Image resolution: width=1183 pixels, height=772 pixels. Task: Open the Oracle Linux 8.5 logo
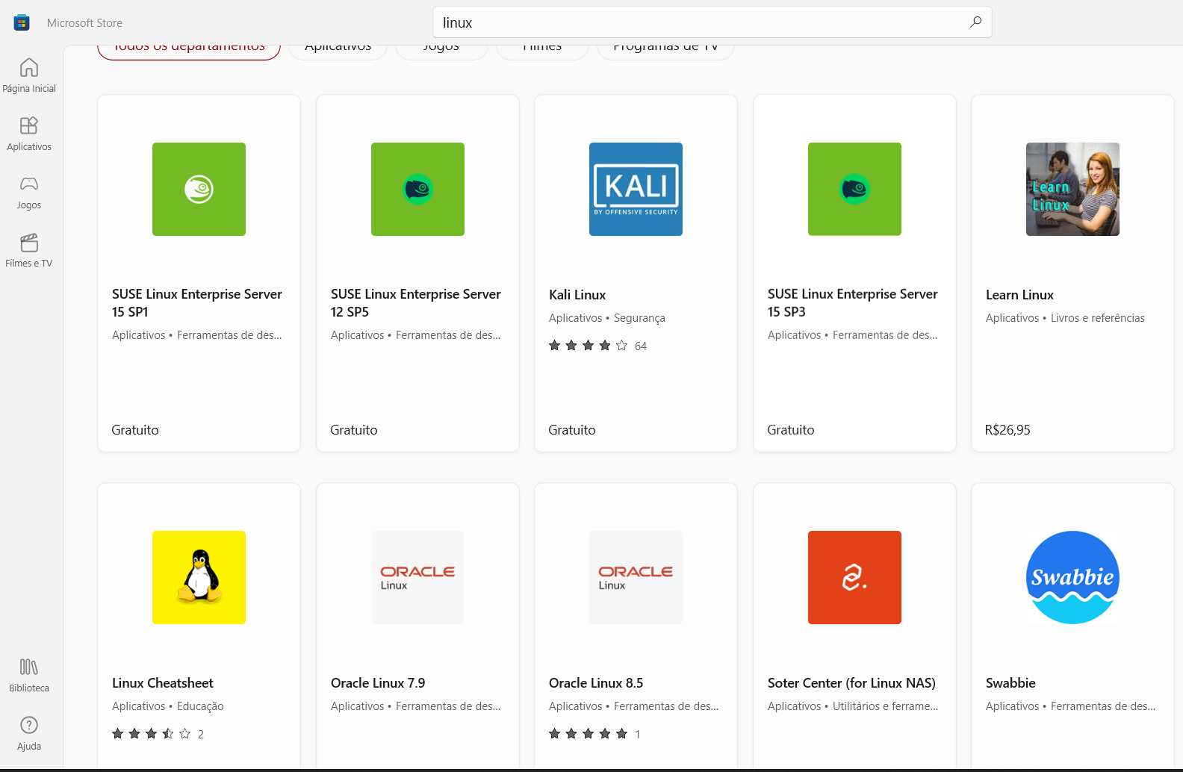point(636,577)
